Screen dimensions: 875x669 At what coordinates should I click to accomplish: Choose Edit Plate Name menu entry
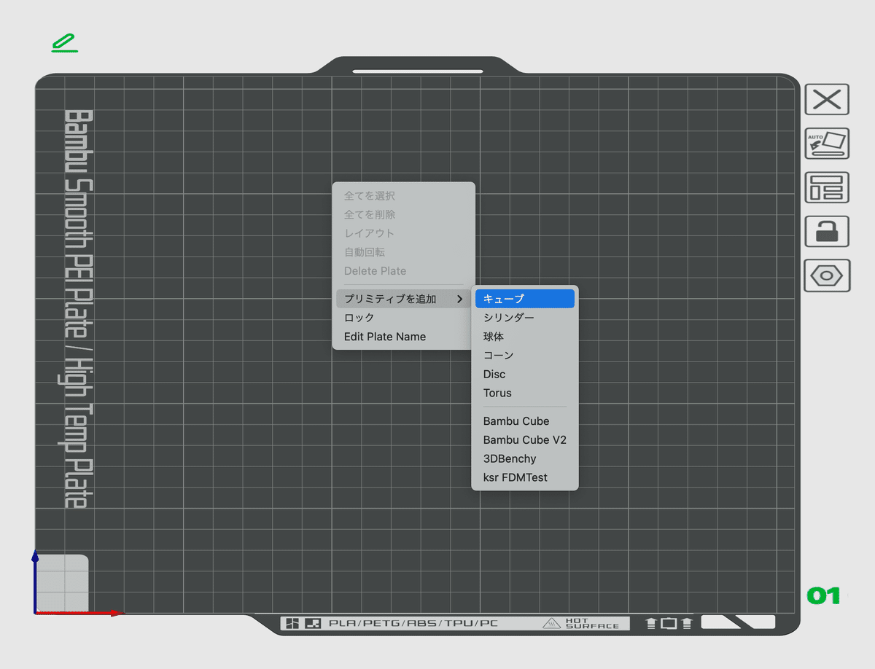(x=403, y=337)
